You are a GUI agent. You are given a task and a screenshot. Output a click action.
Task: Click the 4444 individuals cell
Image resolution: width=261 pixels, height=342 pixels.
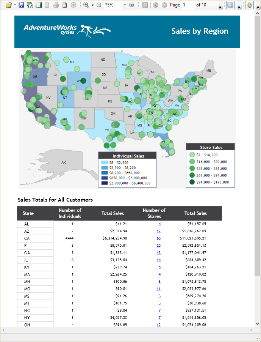pyautogui.click(x=69, y=238)
